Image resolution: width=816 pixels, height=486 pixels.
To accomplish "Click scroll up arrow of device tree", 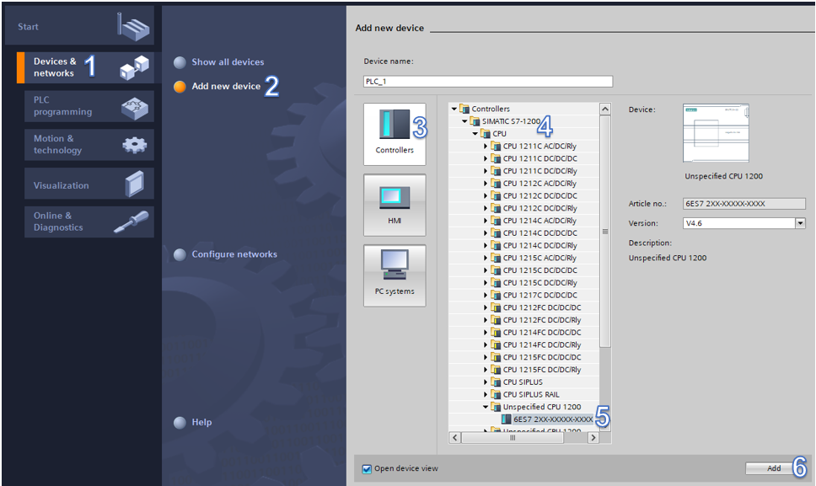I will click(604, 109).
